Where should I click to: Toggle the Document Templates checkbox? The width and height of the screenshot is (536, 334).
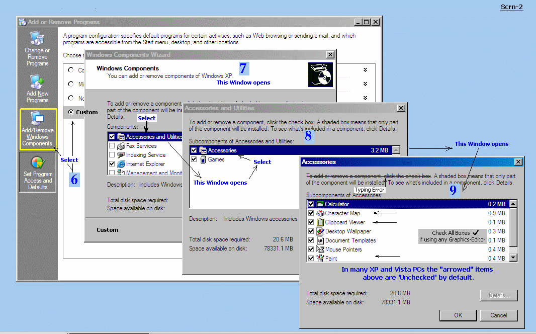(x=311, y=240)
